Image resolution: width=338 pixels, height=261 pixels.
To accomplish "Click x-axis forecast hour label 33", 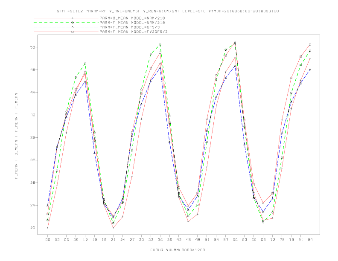I will tap(151, 240).
